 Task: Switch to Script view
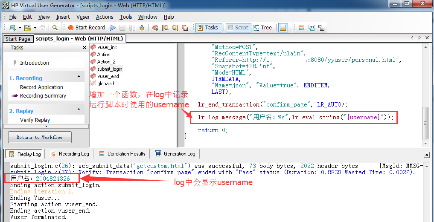(x=238, y=28)
